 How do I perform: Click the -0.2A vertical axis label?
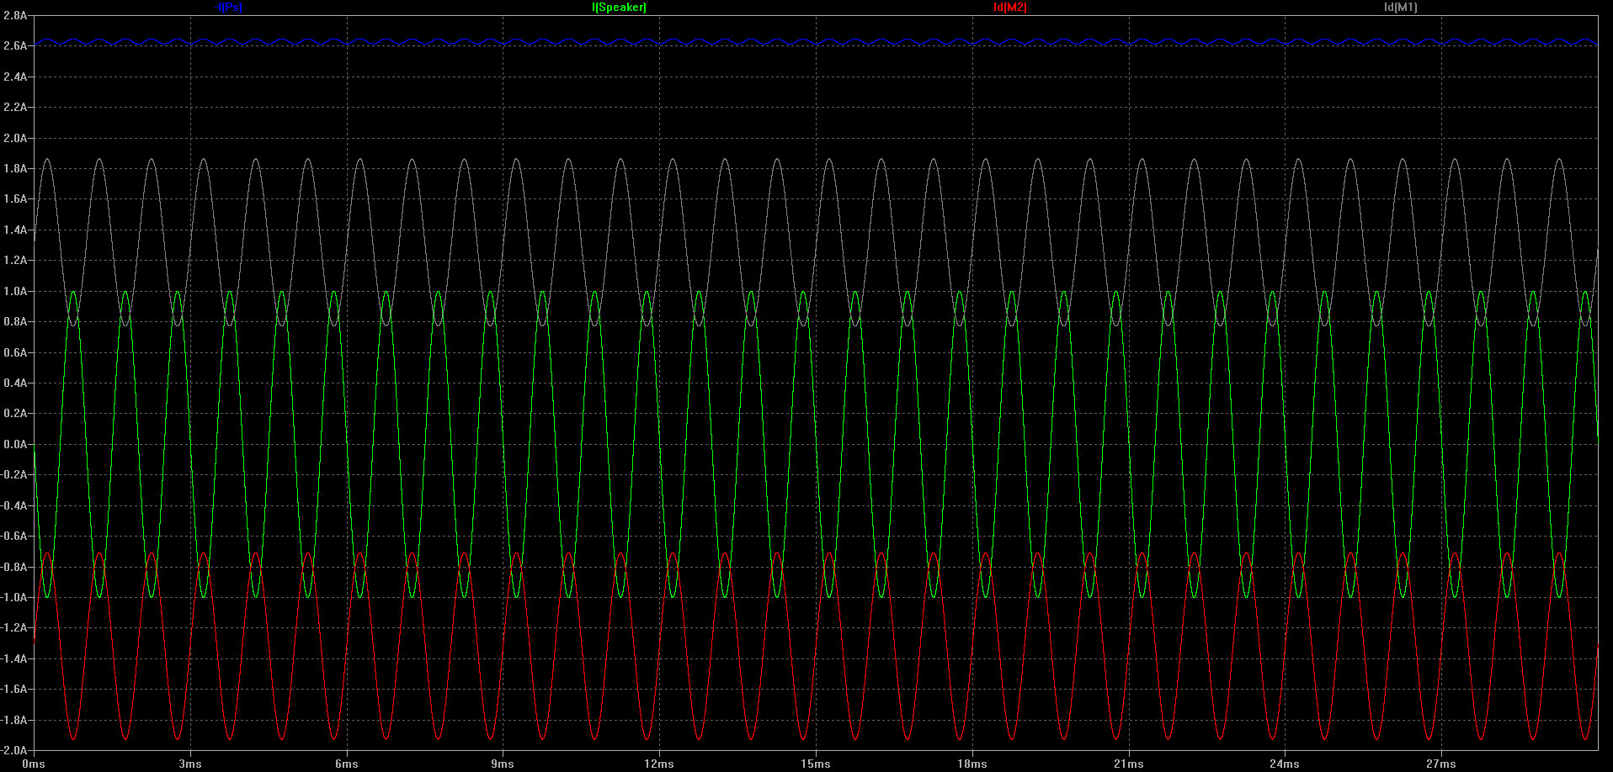tap(14, 474)
